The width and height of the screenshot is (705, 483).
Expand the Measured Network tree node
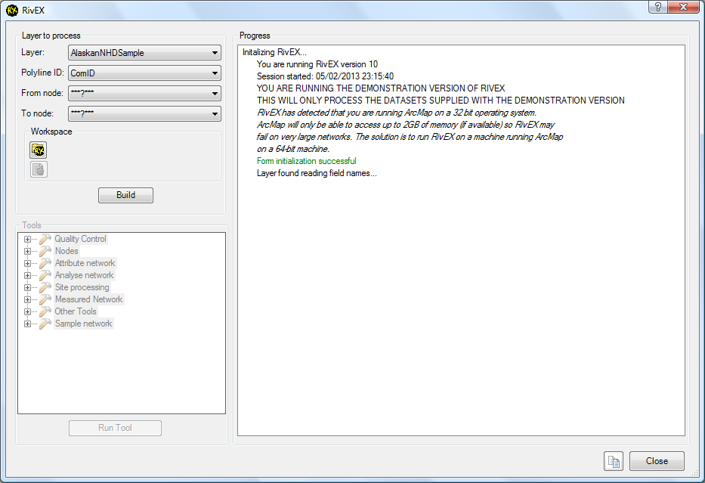click(27, 299)
